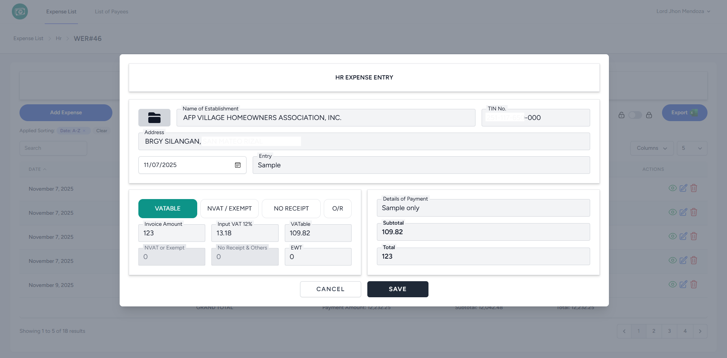Remove the Date: A-Z sorting chip
The height and width of the screenshot is (358, 727).
coord(84,131)
